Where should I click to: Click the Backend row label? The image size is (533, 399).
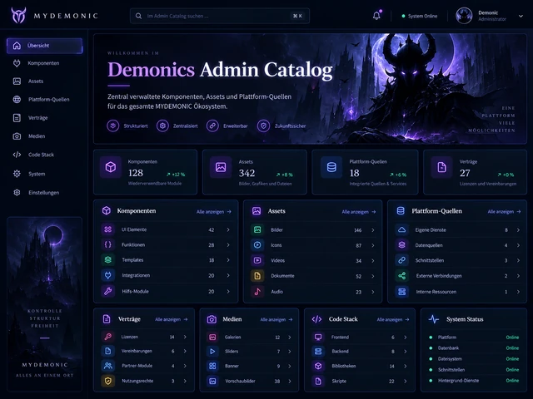[x=340, y=351]
